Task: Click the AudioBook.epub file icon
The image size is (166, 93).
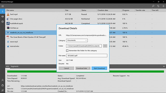Action: coord(8,24)
